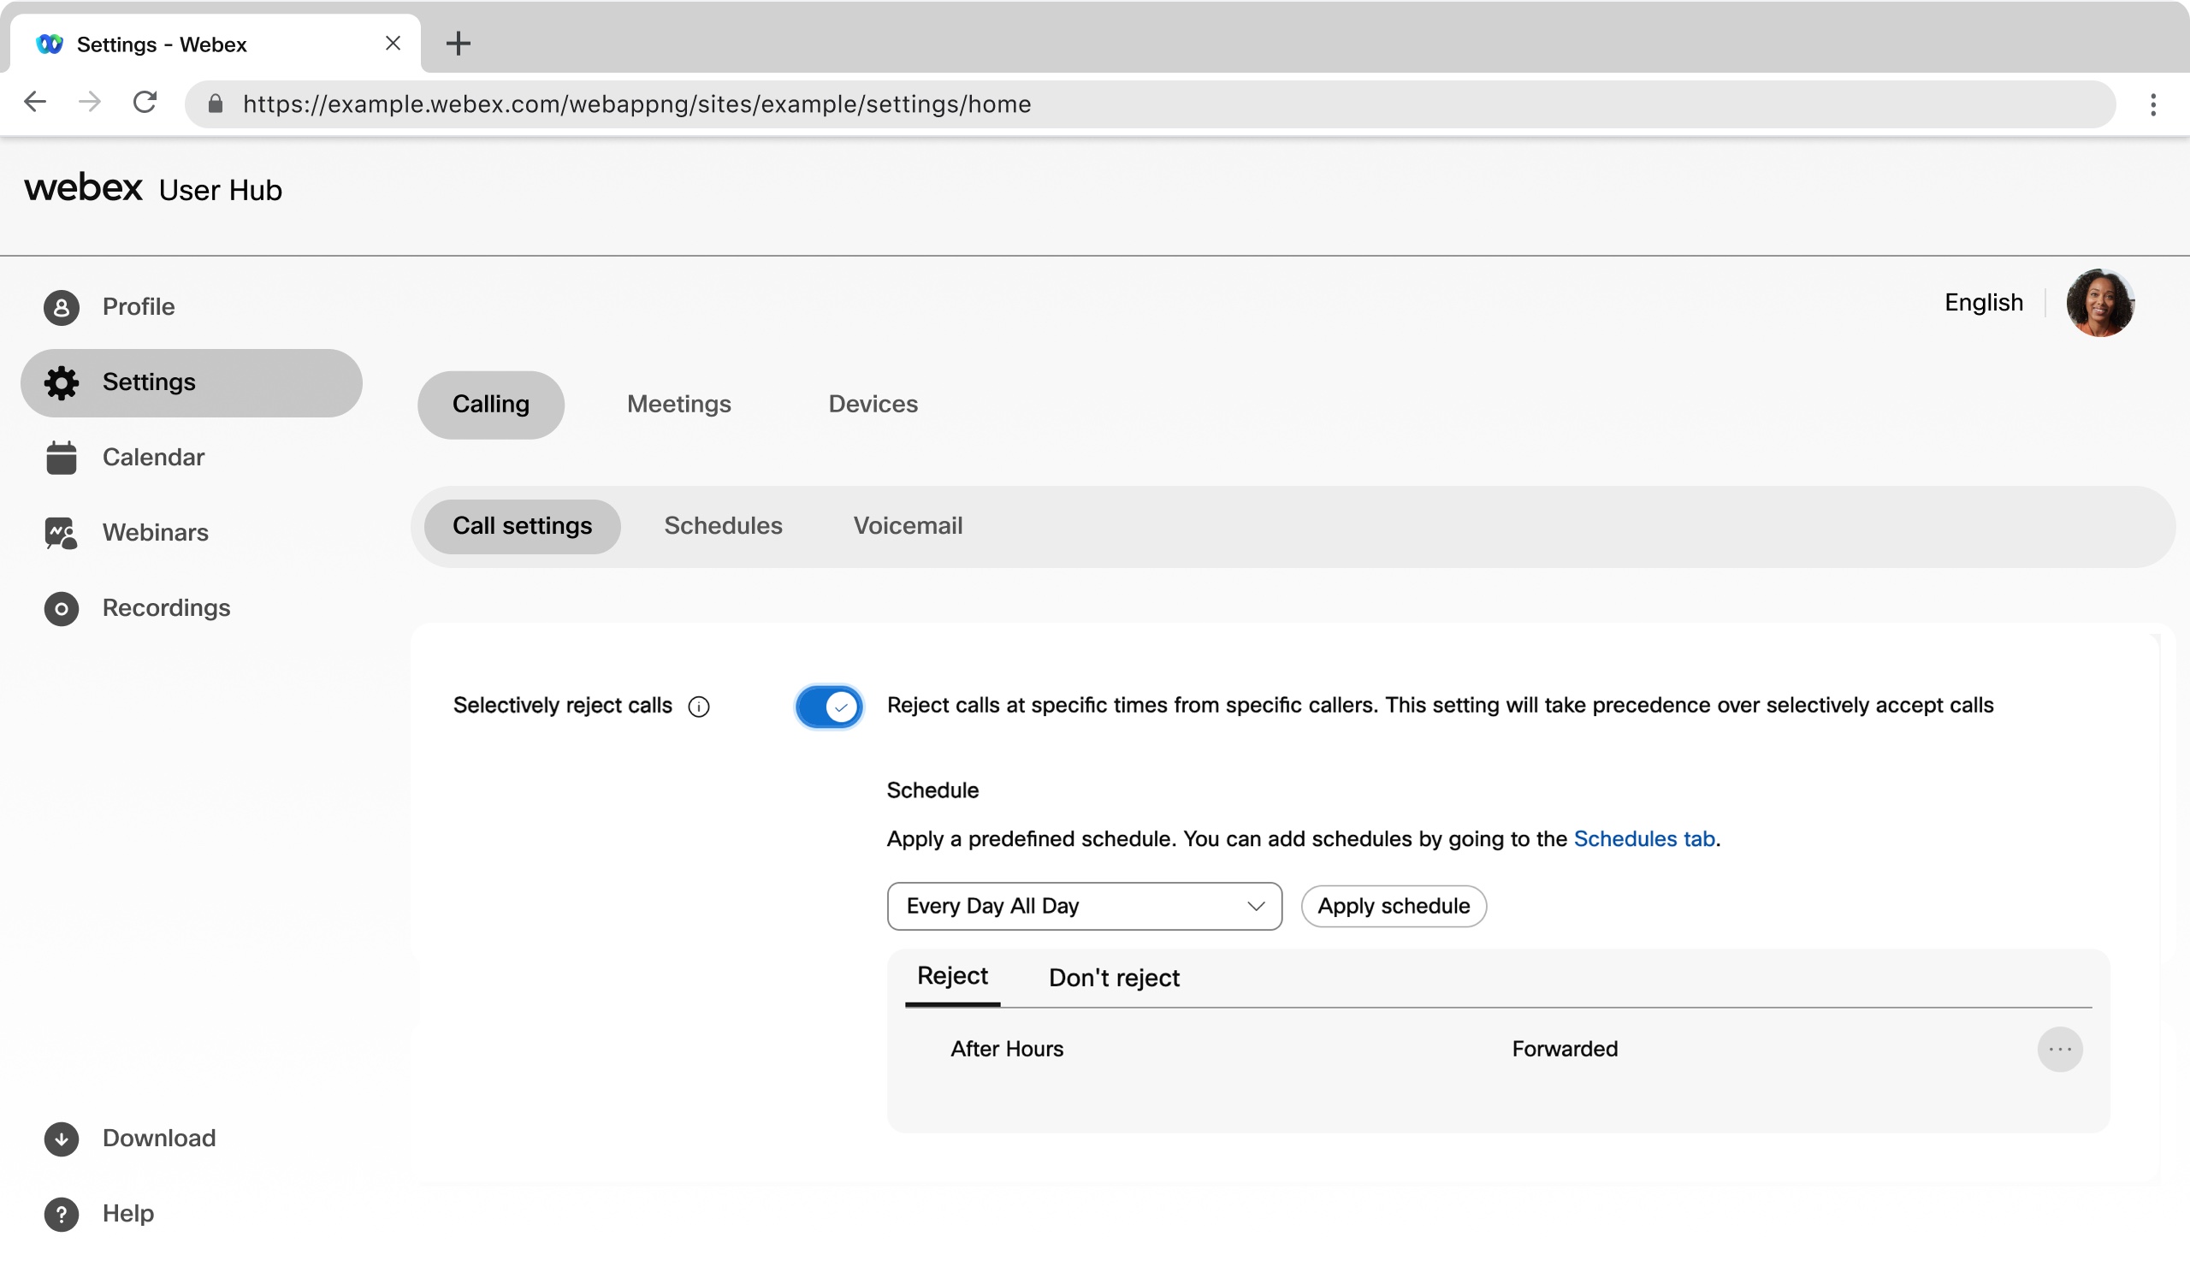2190x1266 pixels.
Task: Select the Call settings sub-tab
Action: tap(523, 527)
